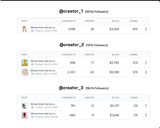Go to the @creator_3 profile heading

(71, 88)
